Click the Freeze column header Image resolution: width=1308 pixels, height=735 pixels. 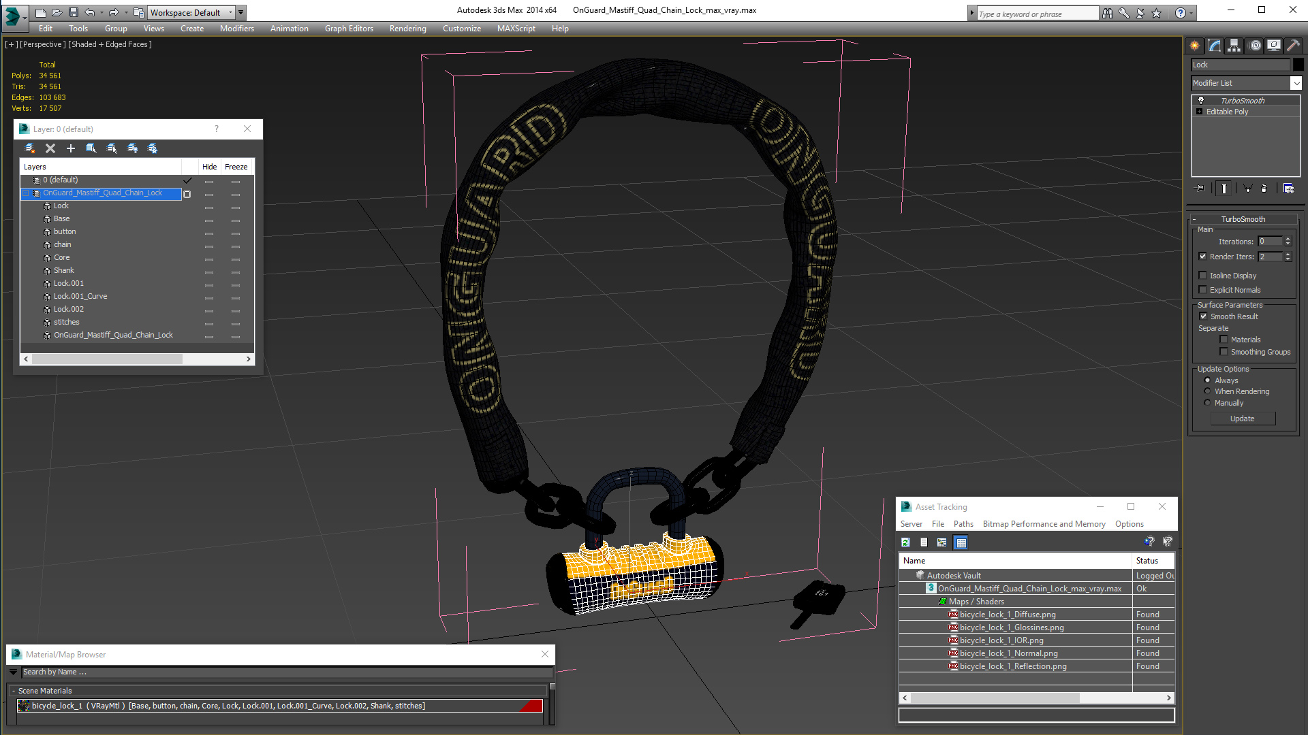pyautogui.click(x=236, y=167)
